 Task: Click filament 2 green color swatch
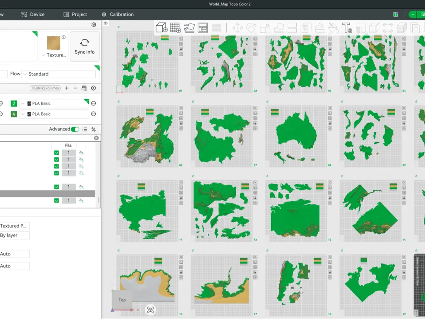(14, 103)
